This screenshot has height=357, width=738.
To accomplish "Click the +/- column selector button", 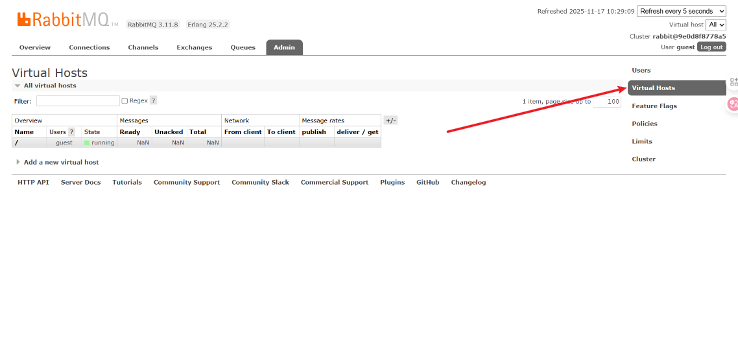I will pos(390,121).
